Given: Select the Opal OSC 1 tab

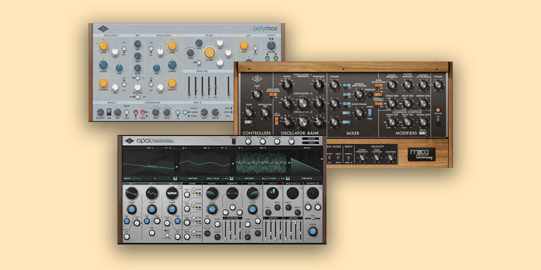Looking at the screenshot, I should click(x=132, y=184).
